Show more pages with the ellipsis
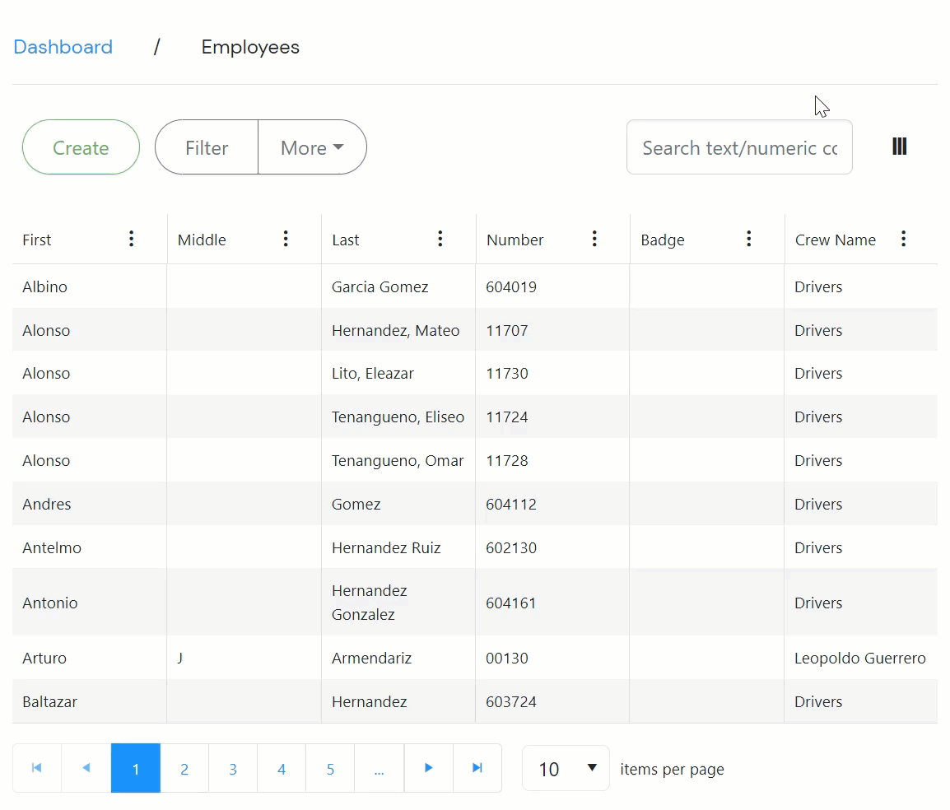950x810 pixels. click(379, 769)
